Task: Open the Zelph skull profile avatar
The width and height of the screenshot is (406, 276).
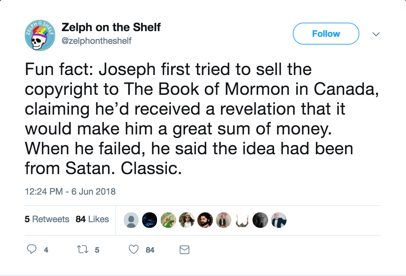Action: point(40,35)
